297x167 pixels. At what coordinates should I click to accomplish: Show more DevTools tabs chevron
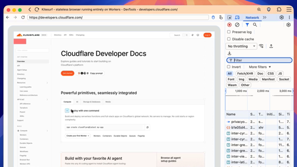pos(265,17)
